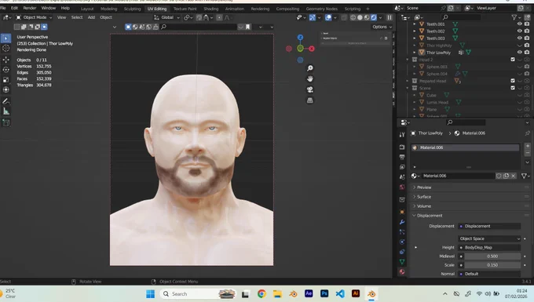
Task: Open the Render menu
Action: (30, 8)
